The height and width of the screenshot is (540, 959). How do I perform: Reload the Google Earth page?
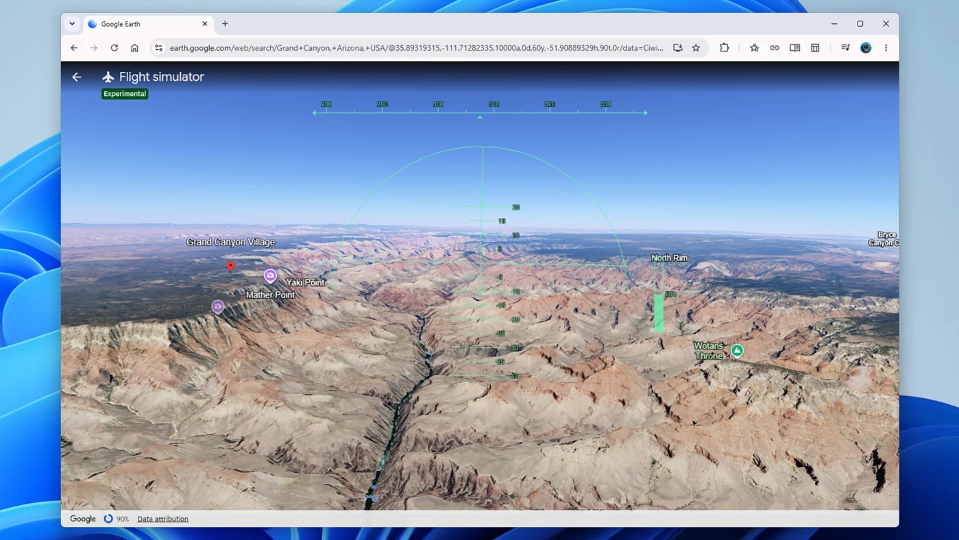[x=114, y=48]
